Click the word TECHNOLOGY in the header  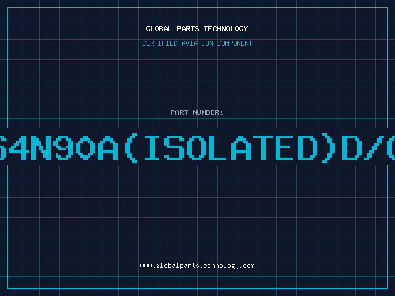click(x=226, y=29)
